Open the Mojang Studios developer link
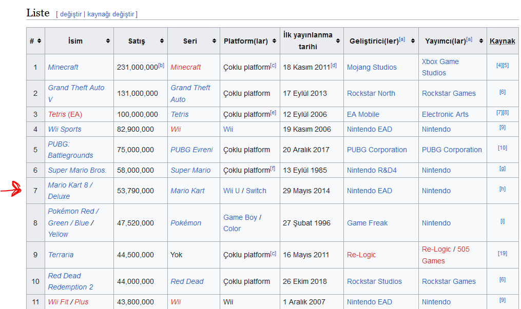Image resolution: width=521 pixels, height=309 pixels. tap(372, 67)
